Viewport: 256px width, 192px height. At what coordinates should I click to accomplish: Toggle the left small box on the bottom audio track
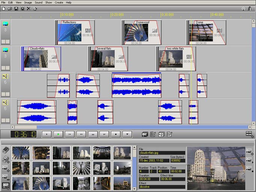click(3, 120)
